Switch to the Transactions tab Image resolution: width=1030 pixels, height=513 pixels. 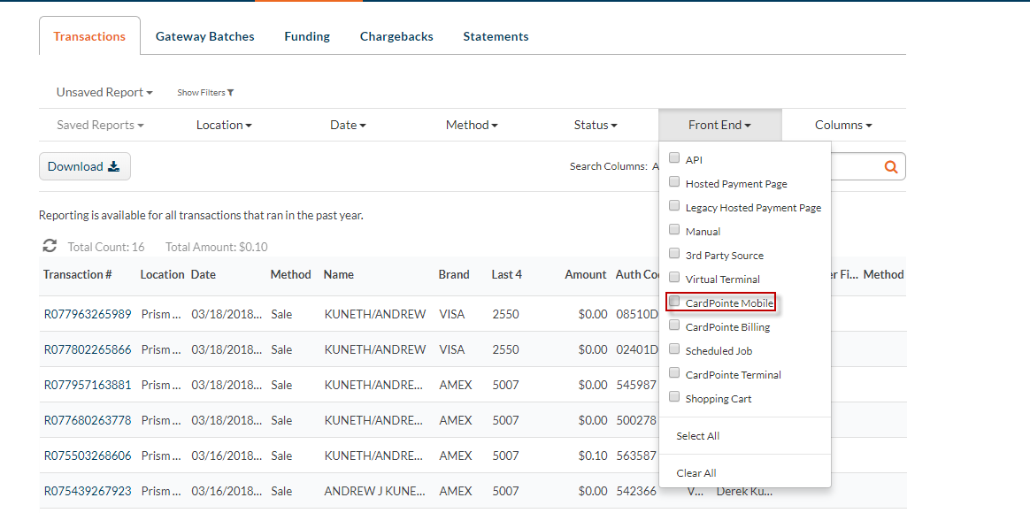point(89,36)
